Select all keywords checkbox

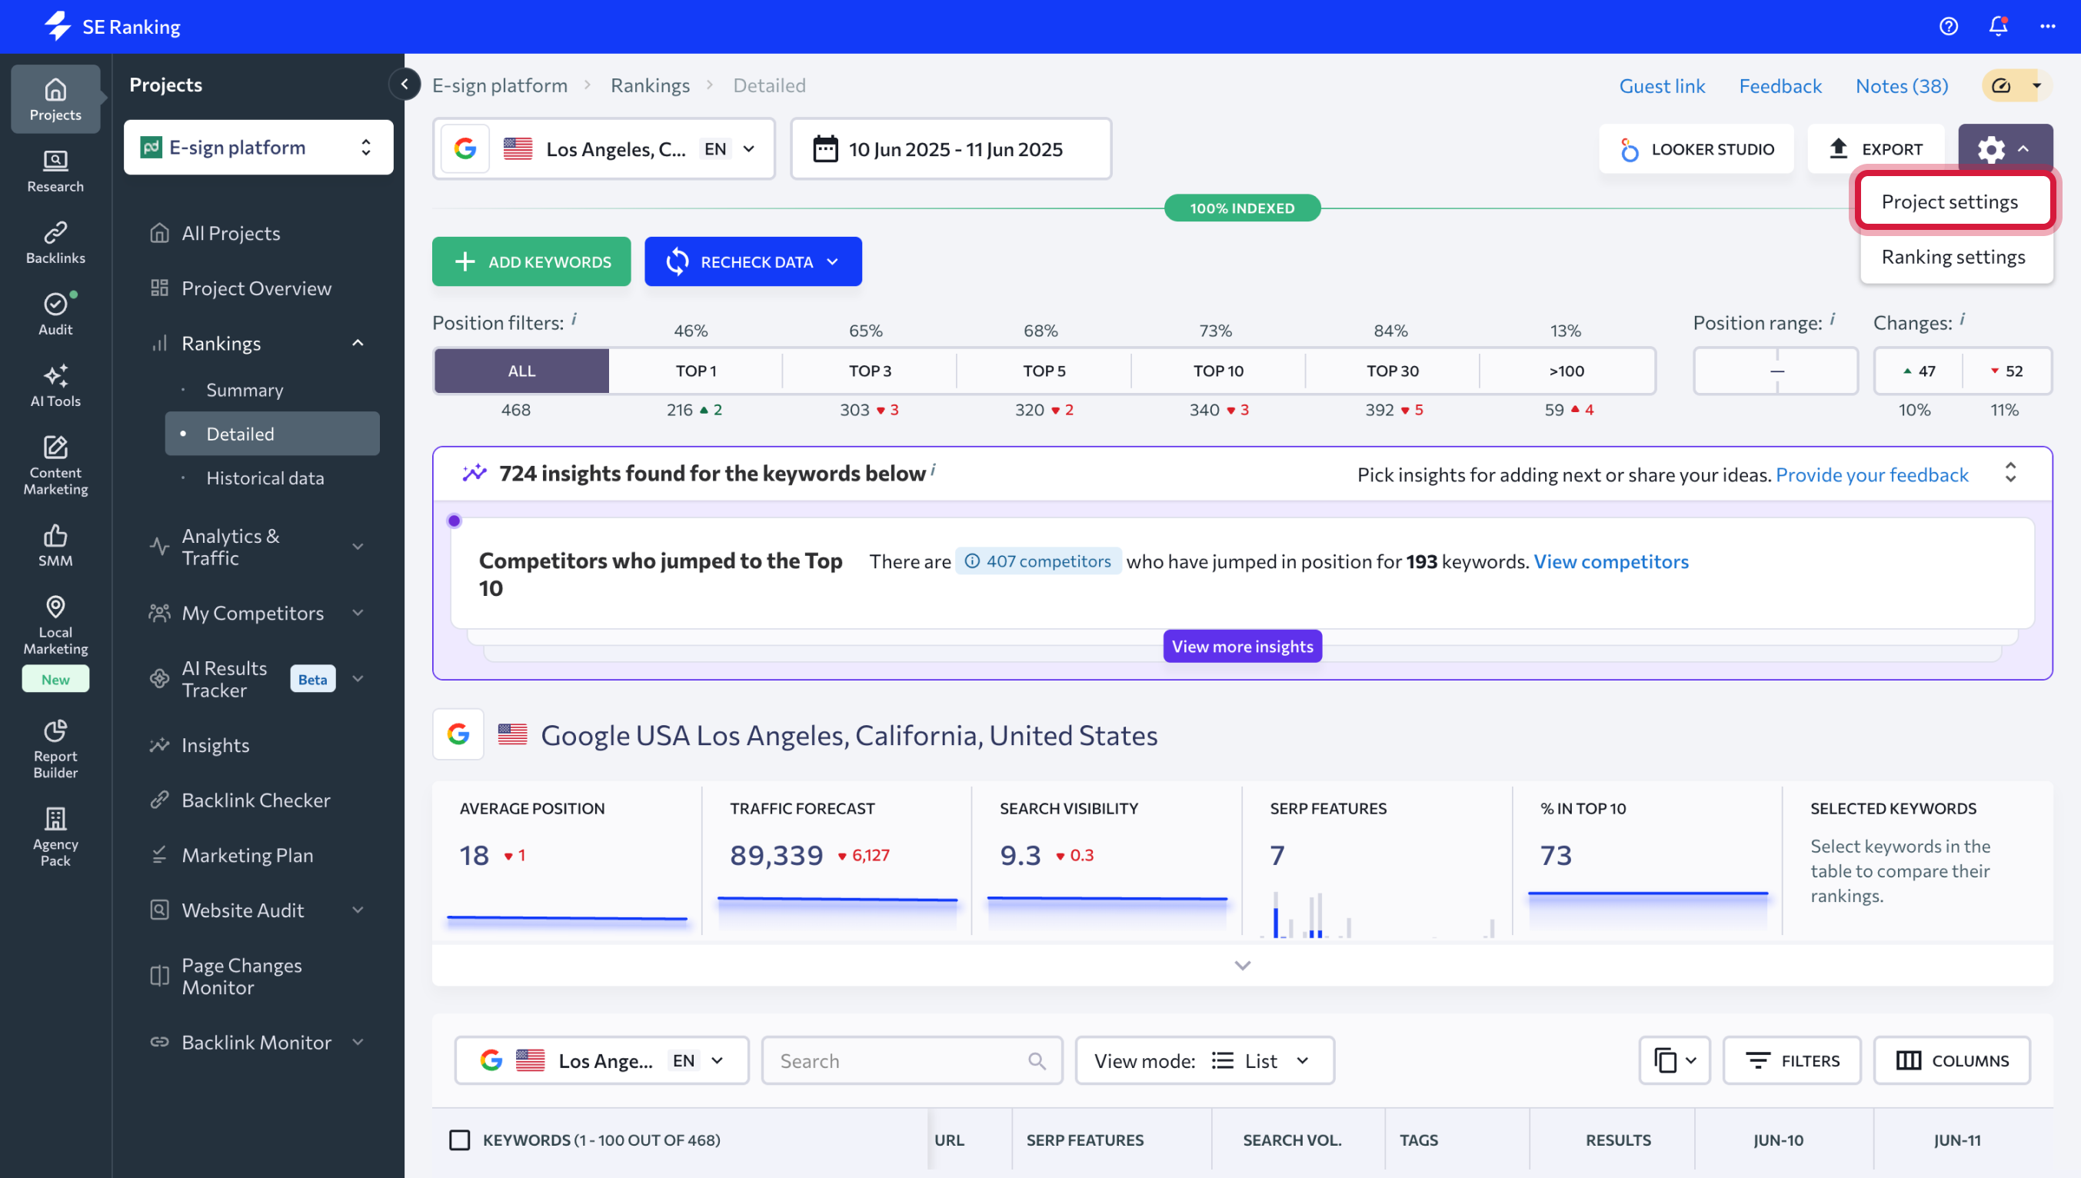[x=460, y=1140]
